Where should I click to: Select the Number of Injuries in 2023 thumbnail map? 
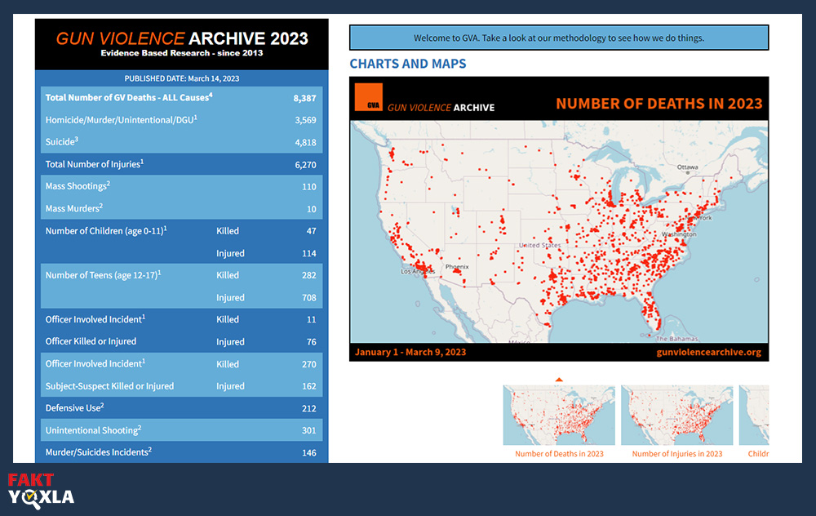(677, 415)
